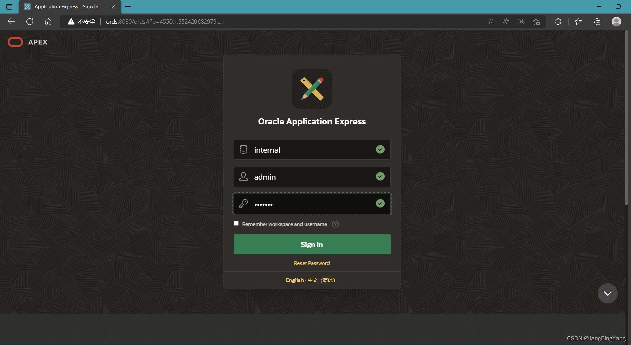
Task: Open the Reset Password link
Action: [312, 263]
